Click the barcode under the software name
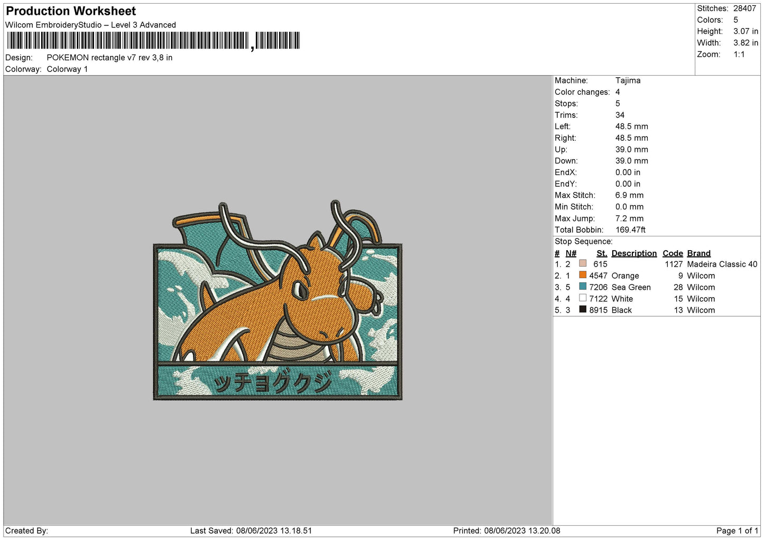 click(x=153, y=41)
